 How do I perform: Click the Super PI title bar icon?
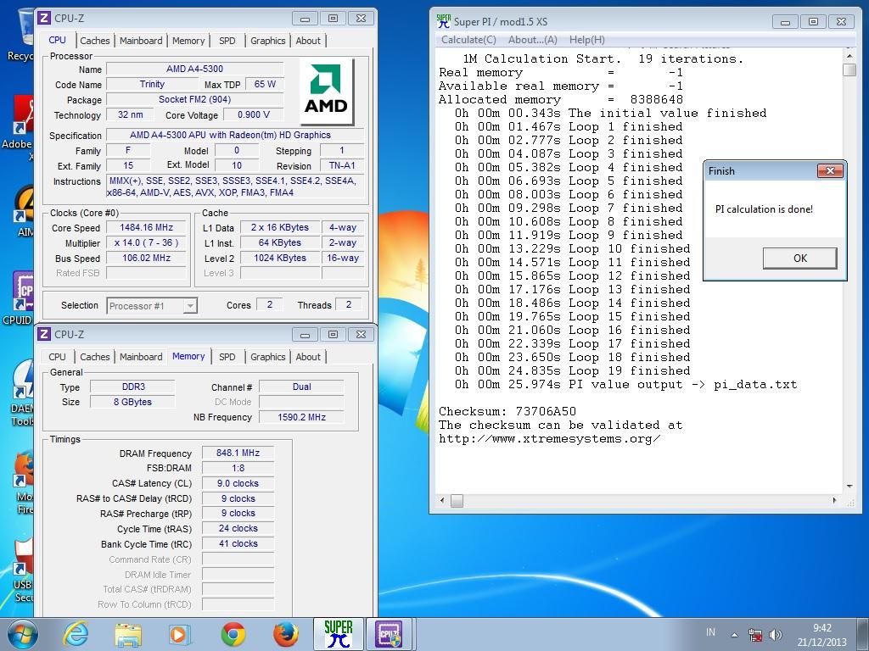click(x=443, y=21)
